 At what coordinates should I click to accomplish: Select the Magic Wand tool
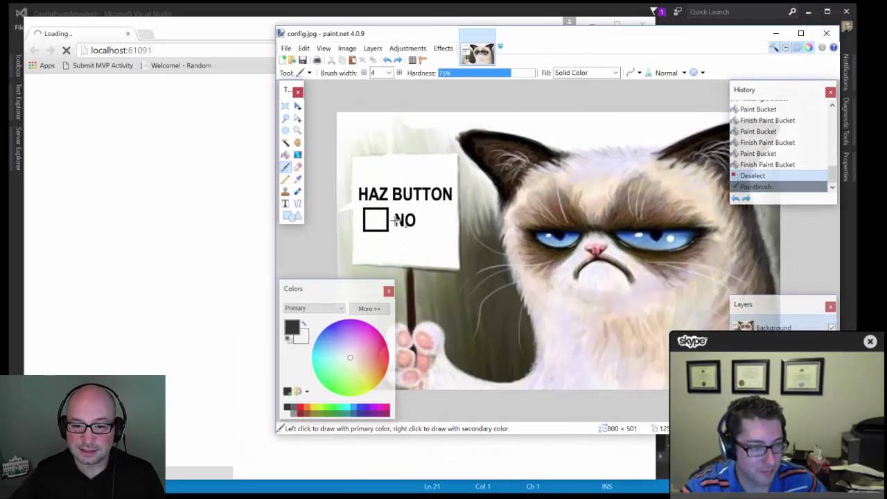(x=286, y=143)
